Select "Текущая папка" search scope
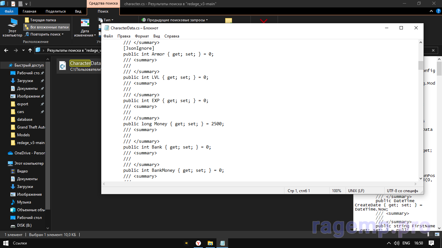442x248 pixels. click(x=40, y=20)
